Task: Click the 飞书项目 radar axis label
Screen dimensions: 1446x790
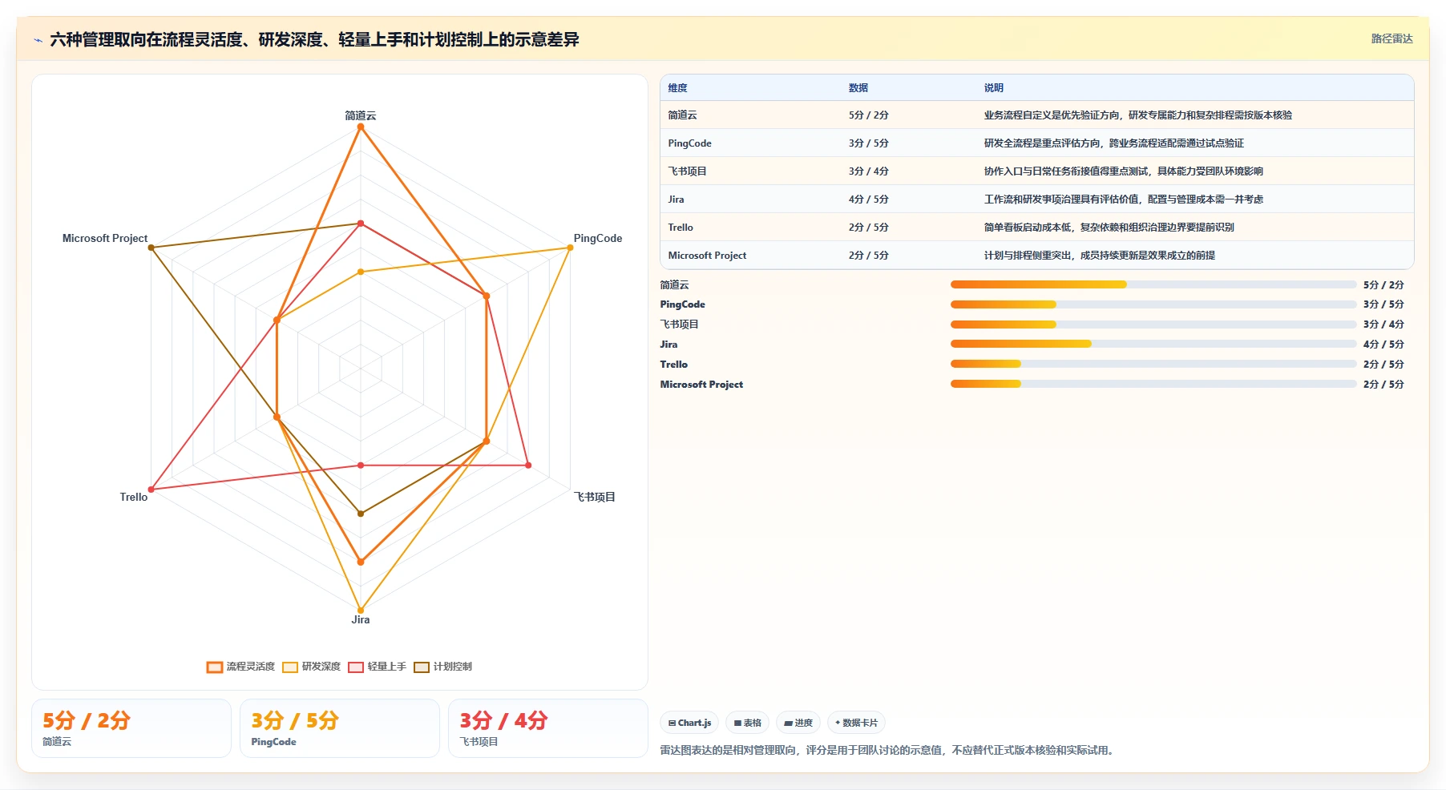Action: tap(595, 497)
